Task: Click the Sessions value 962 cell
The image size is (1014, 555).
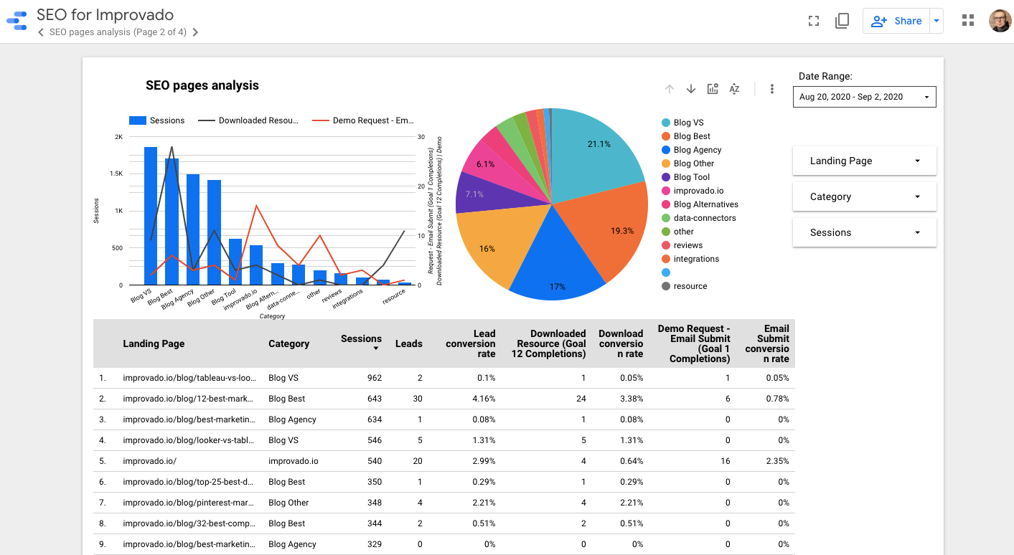Action: pyautogui.click(x=375, y=378)
